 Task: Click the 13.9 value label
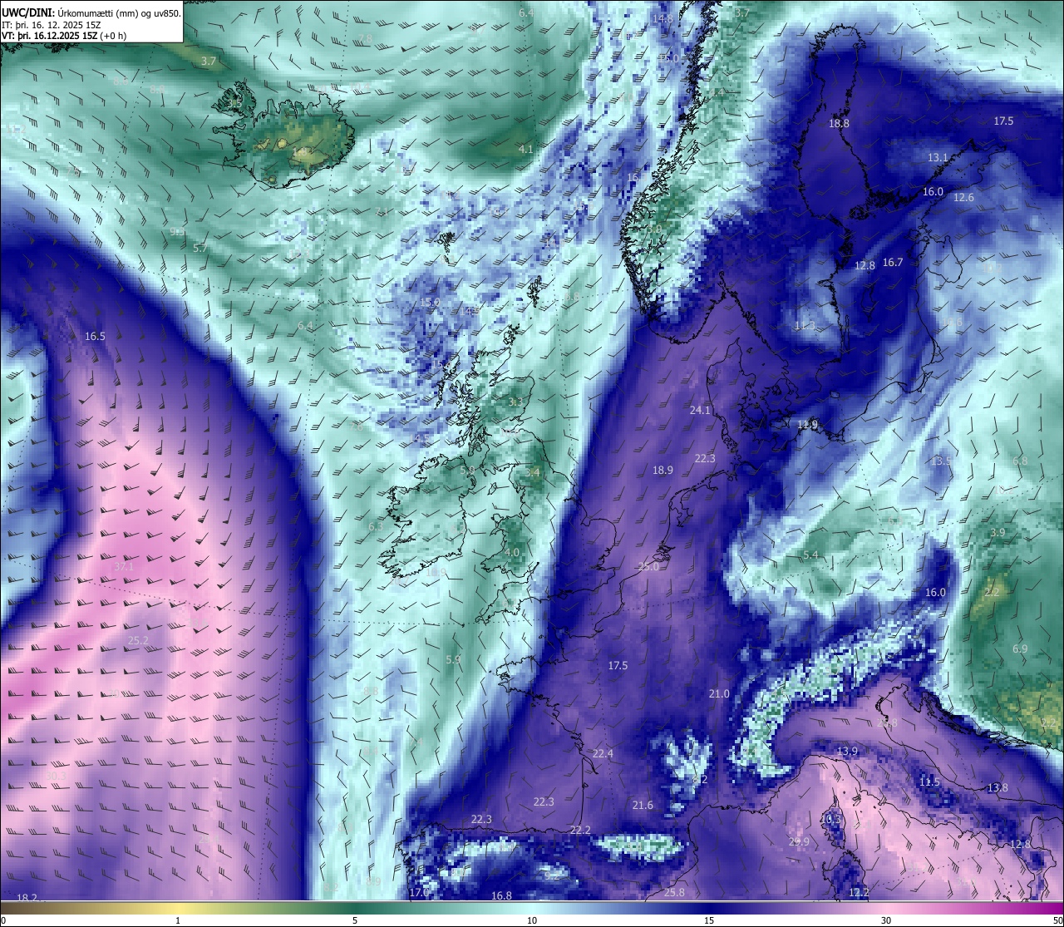(x=847, y=751)
